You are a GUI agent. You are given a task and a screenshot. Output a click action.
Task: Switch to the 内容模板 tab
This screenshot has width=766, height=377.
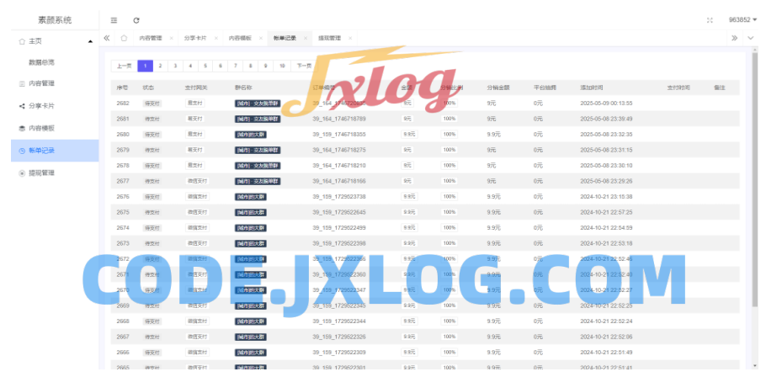(x=239, y=39)
